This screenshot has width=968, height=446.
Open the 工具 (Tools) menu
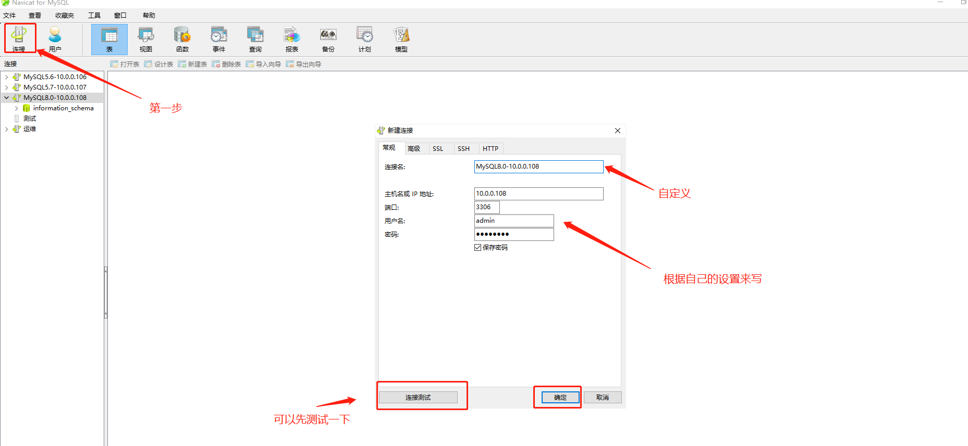[x=94, y=16]
